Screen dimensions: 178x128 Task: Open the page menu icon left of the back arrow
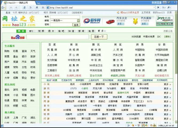pyautogui.click(x=3, y=7)
